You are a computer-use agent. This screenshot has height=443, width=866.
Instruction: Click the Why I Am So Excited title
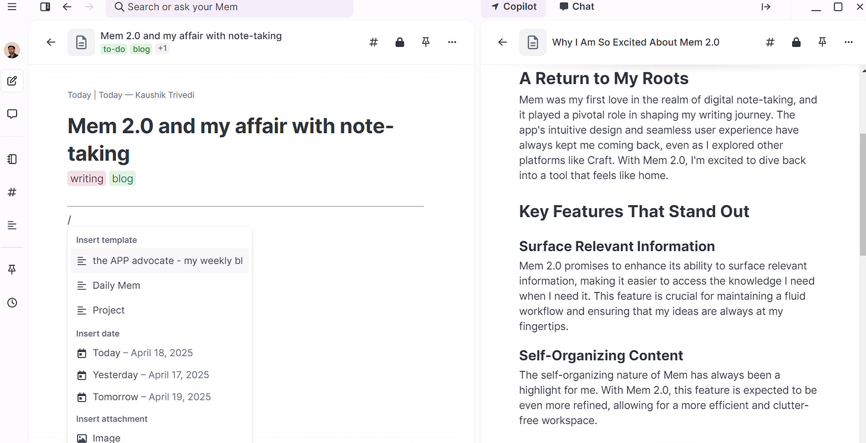point(636,42)
